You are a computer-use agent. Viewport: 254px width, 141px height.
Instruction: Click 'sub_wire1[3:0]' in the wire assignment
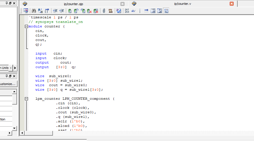(x=85, y=90)
